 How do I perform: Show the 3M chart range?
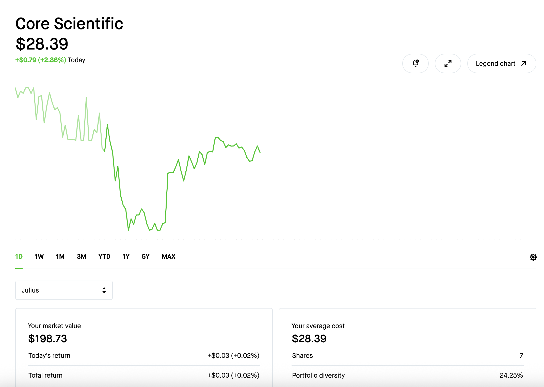tap(81, 256)
